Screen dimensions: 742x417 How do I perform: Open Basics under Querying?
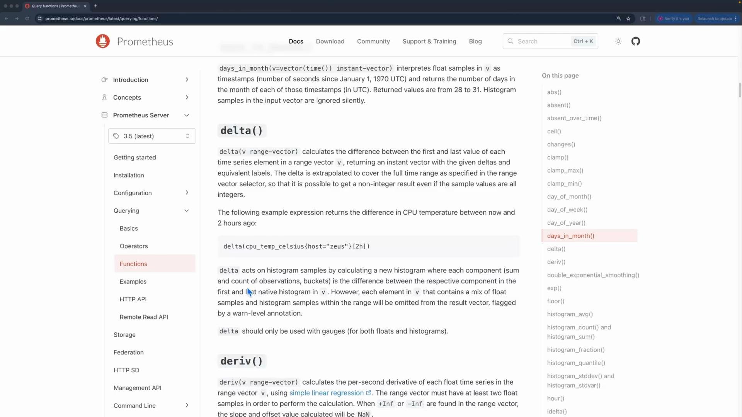coord(129,229)
